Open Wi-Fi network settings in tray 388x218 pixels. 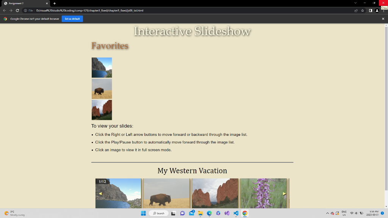tap(352, 213)
